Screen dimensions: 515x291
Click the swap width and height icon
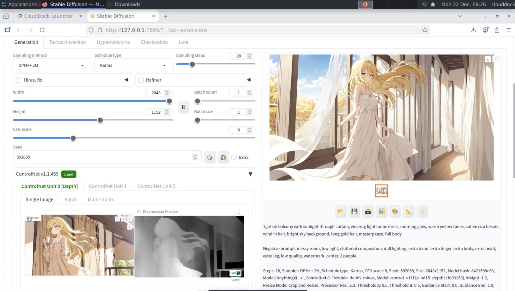pyautogui.click(x=183, y=107)
